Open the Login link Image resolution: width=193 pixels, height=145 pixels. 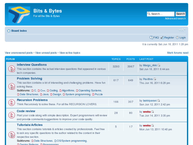[182, 38]
